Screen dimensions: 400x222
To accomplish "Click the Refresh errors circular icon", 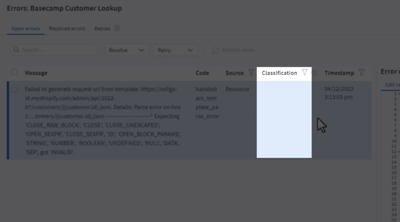I will click(x=215, y=50).
